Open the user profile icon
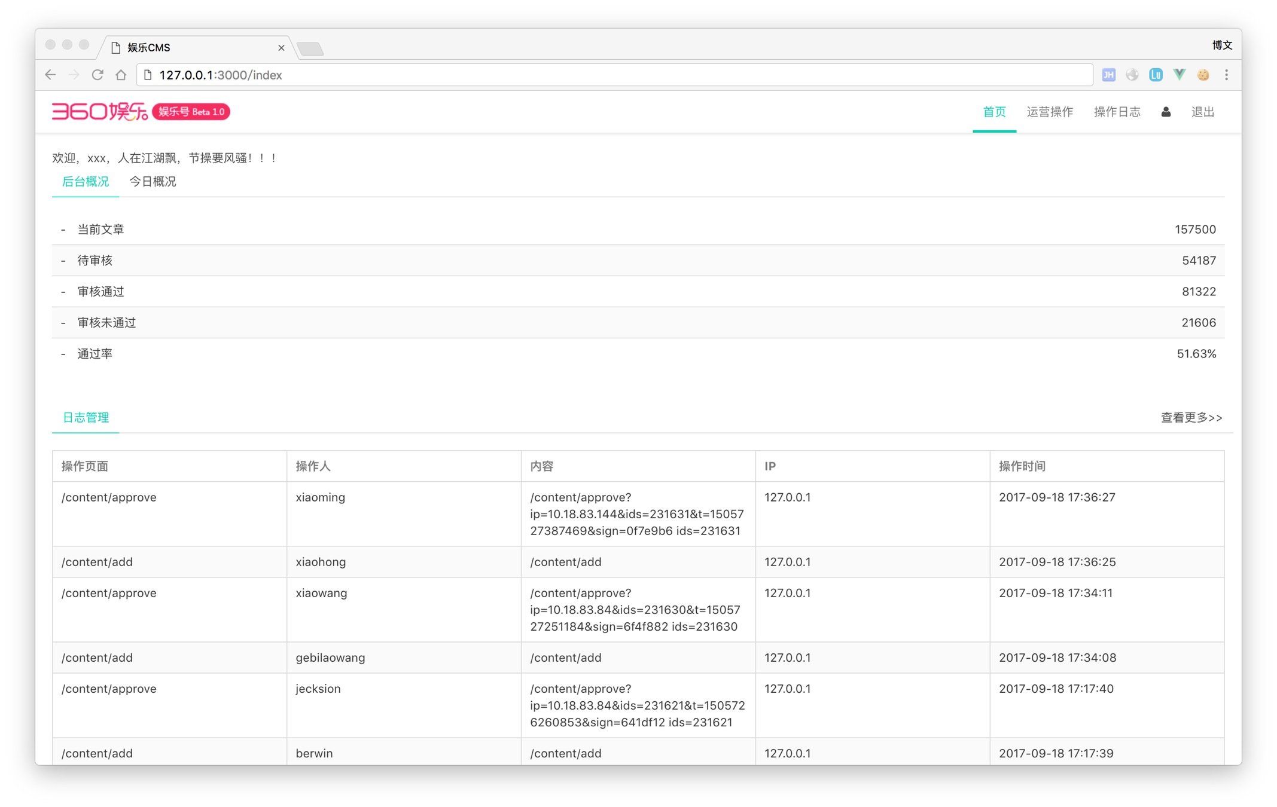Image resolution: width=1277 pixels, height=807 pixels. pyautogui.click(x=1166, y=112)
